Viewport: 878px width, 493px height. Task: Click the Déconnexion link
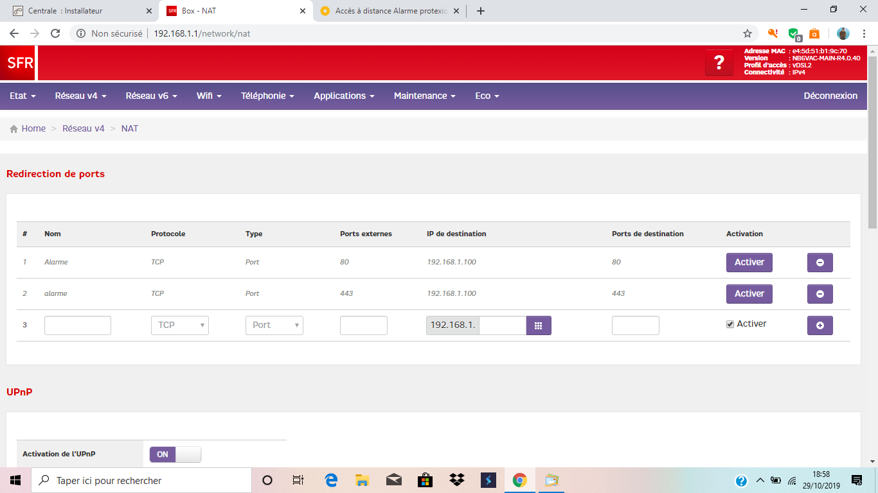(830, 96)
